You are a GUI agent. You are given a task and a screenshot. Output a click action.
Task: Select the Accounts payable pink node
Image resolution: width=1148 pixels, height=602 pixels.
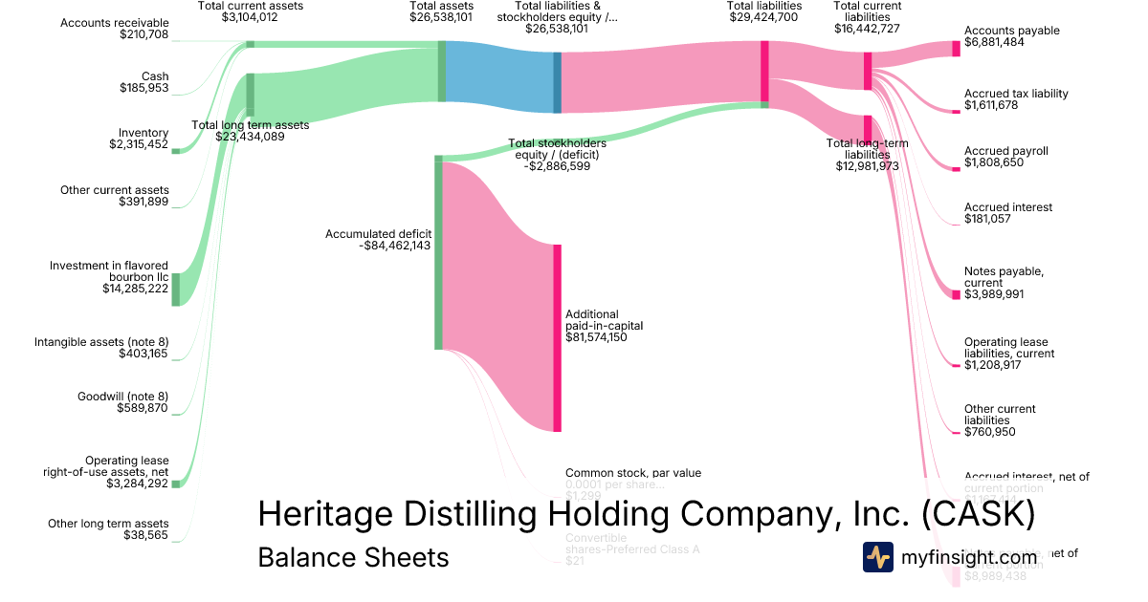(955, 49)
